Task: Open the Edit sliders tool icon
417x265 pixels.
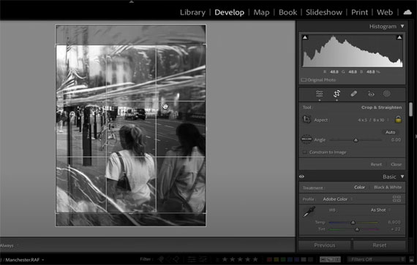Action: tap(320, 94)
